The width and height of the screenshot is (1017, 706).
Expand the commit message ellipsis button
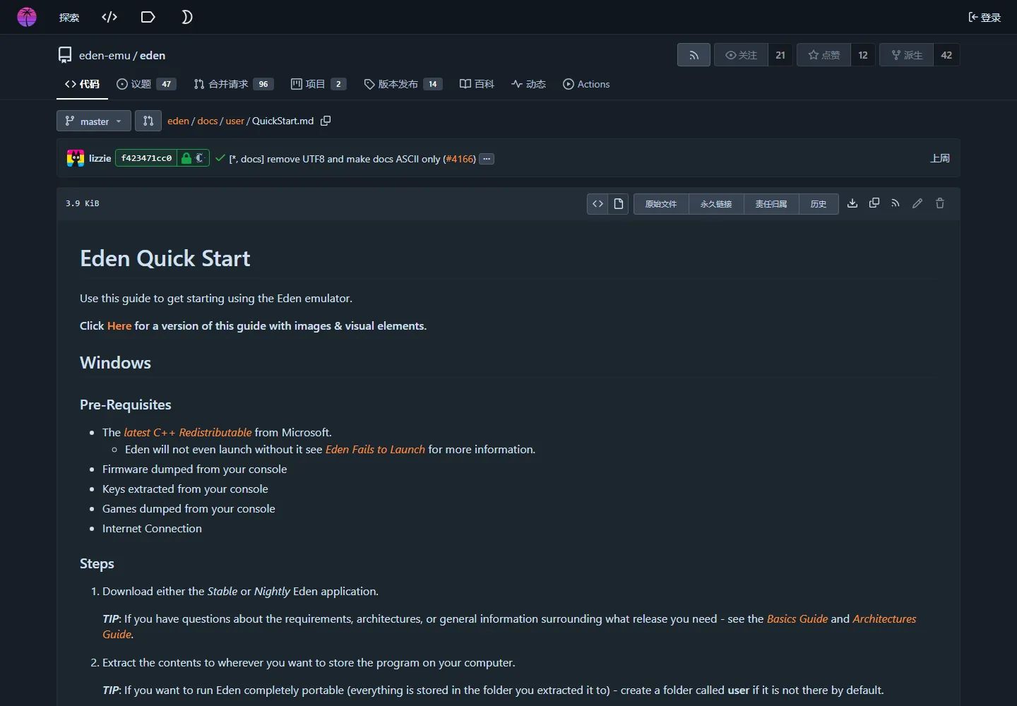(x=487, y=159)
